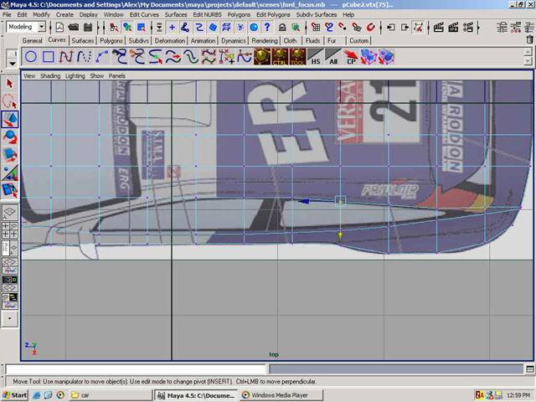The image size is (536, 402).
Task: Choose the Rotate tool in toolbox
Action: tap(10, 137)
